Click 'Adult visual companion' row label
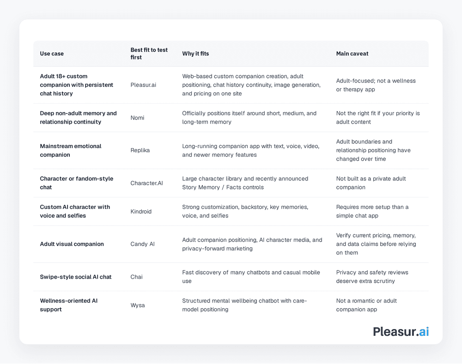 72,244
